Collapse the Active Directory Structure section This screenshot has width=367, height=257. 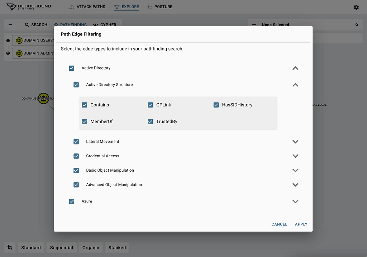click(x=295, y=85)
